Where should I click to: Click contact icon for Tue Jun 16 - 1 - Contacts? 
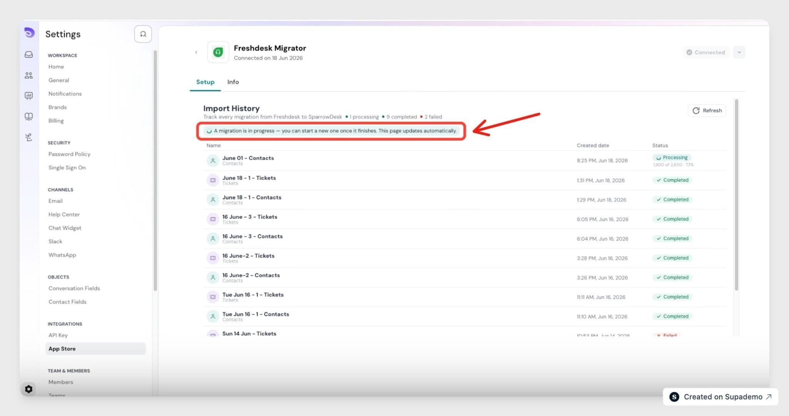tap(213, 316)
